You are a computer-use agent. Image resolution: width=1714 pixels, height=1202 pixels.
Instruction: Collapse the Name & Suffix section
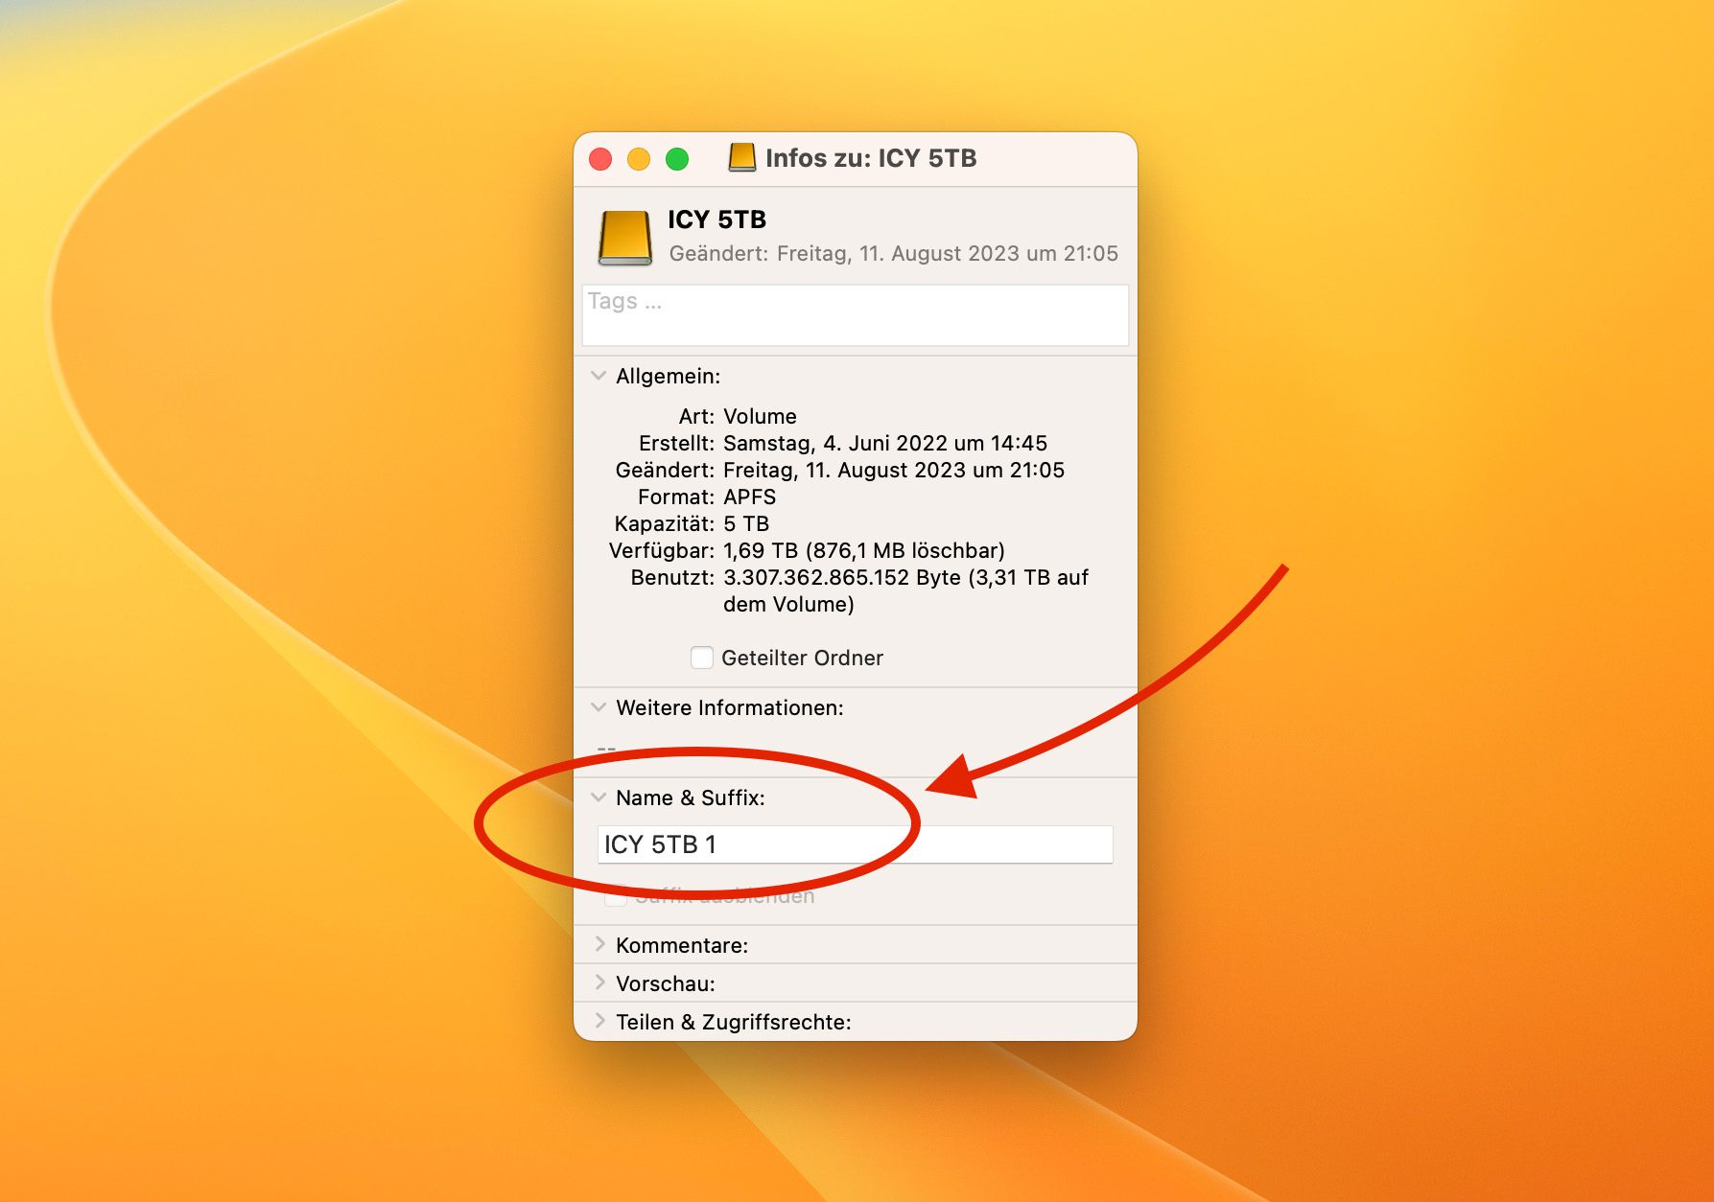(599, 797)
